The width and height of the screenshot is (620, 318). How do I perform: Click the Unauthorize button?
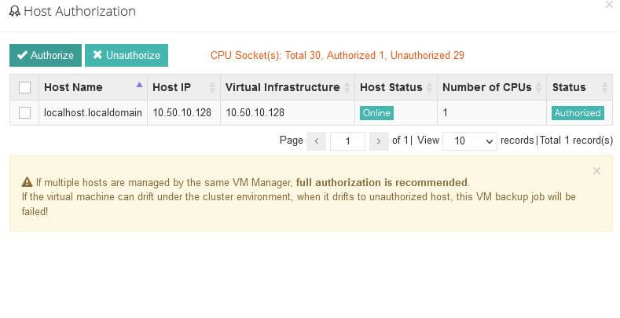127,55
